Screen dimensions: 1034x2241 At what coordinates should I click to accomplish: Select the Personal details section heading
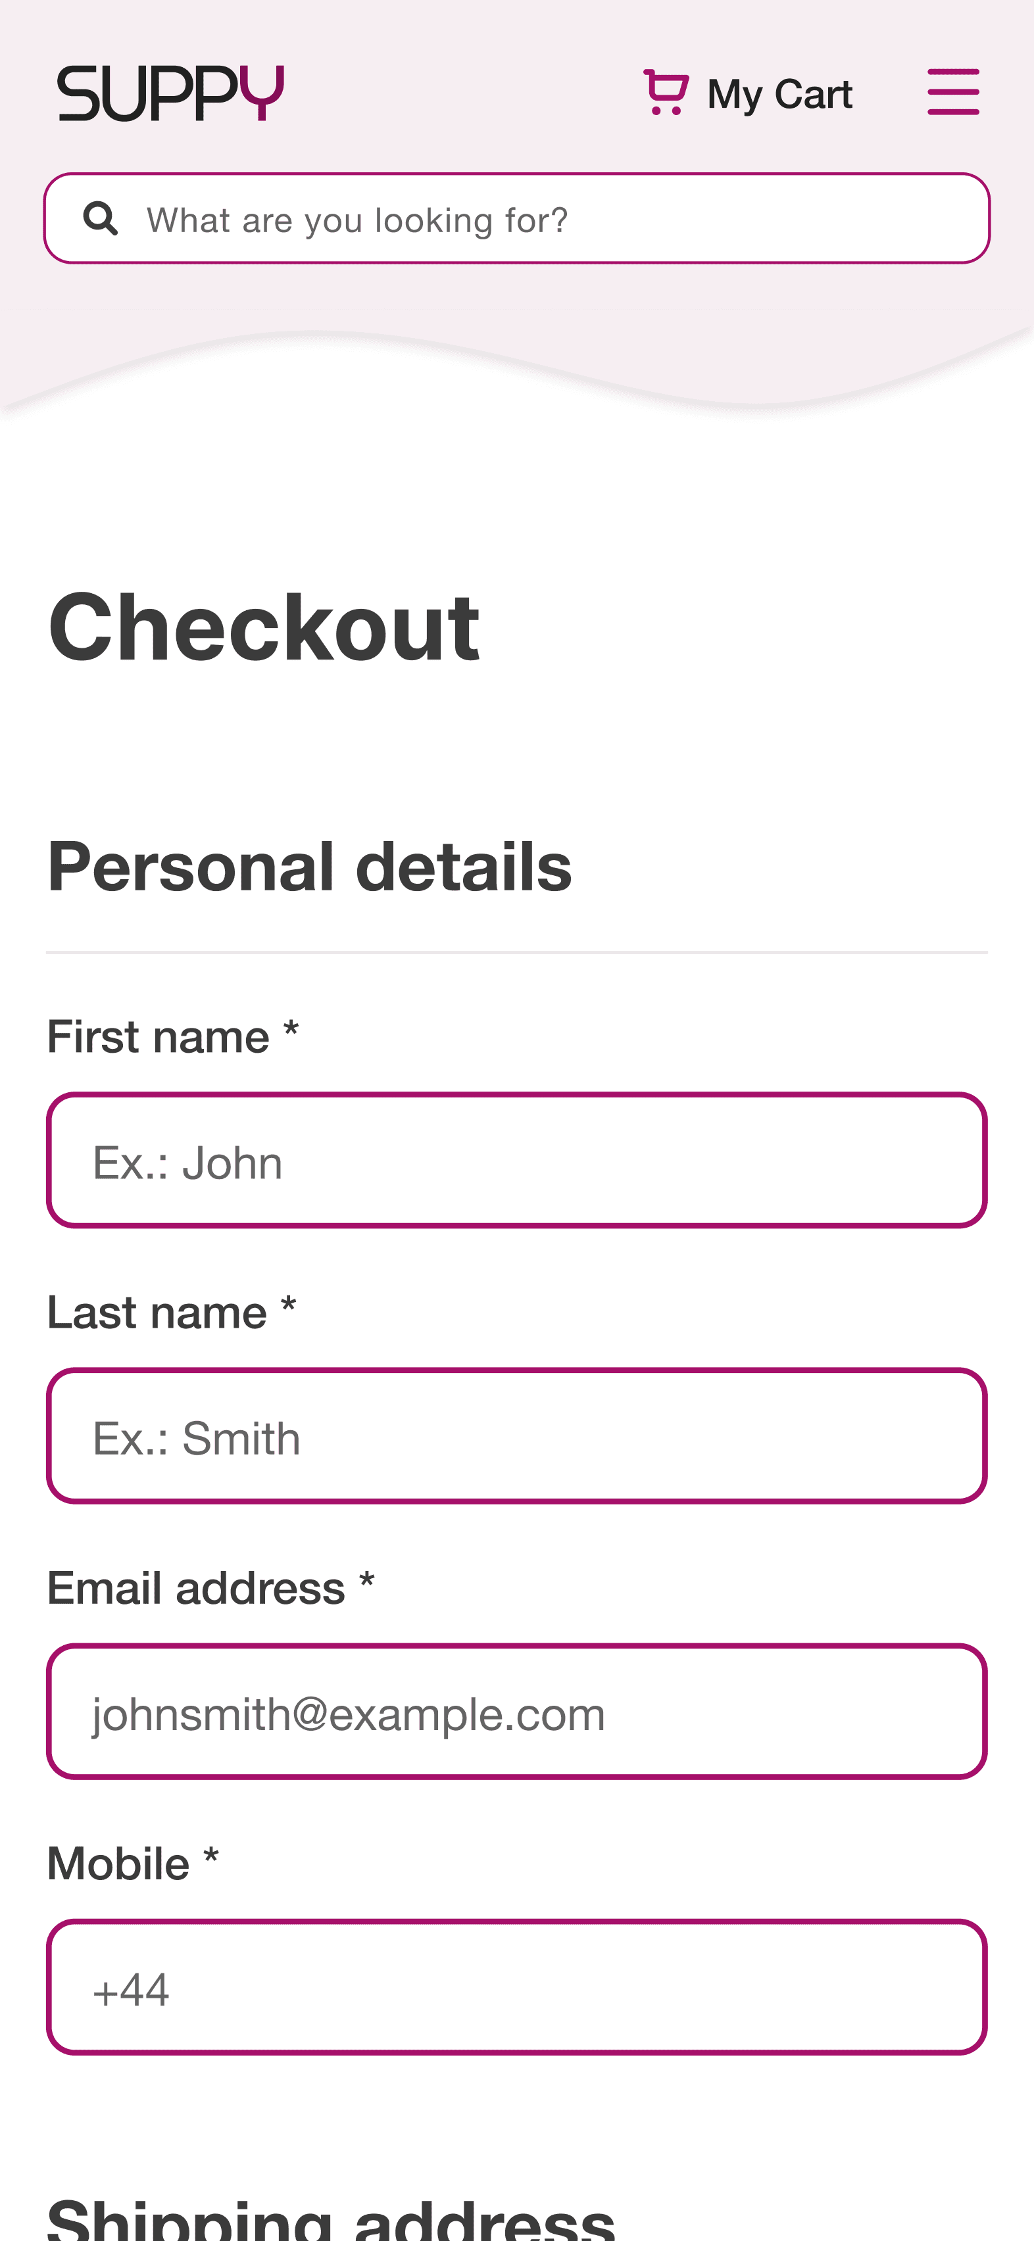pos(310,867)
